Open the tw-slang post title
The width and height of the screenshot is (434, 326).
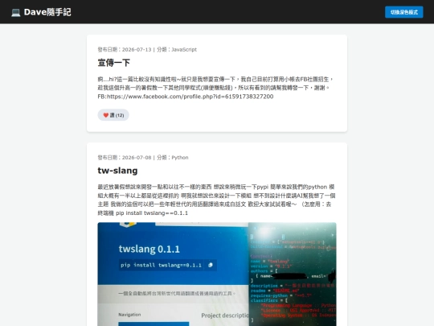pos(117,171)
